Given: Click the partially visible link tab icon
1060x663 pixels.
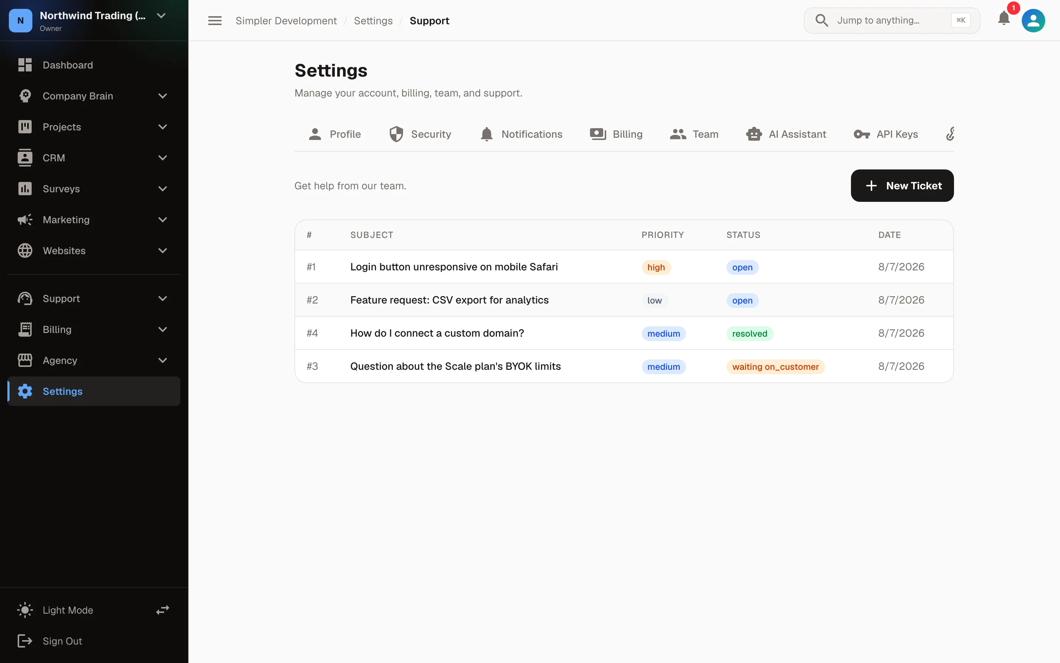Looking at the screenshot, I should pyautogui.click(x=950, y=134).
